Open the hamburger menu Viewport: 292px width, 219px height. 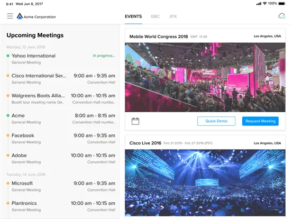coord(10,16)
